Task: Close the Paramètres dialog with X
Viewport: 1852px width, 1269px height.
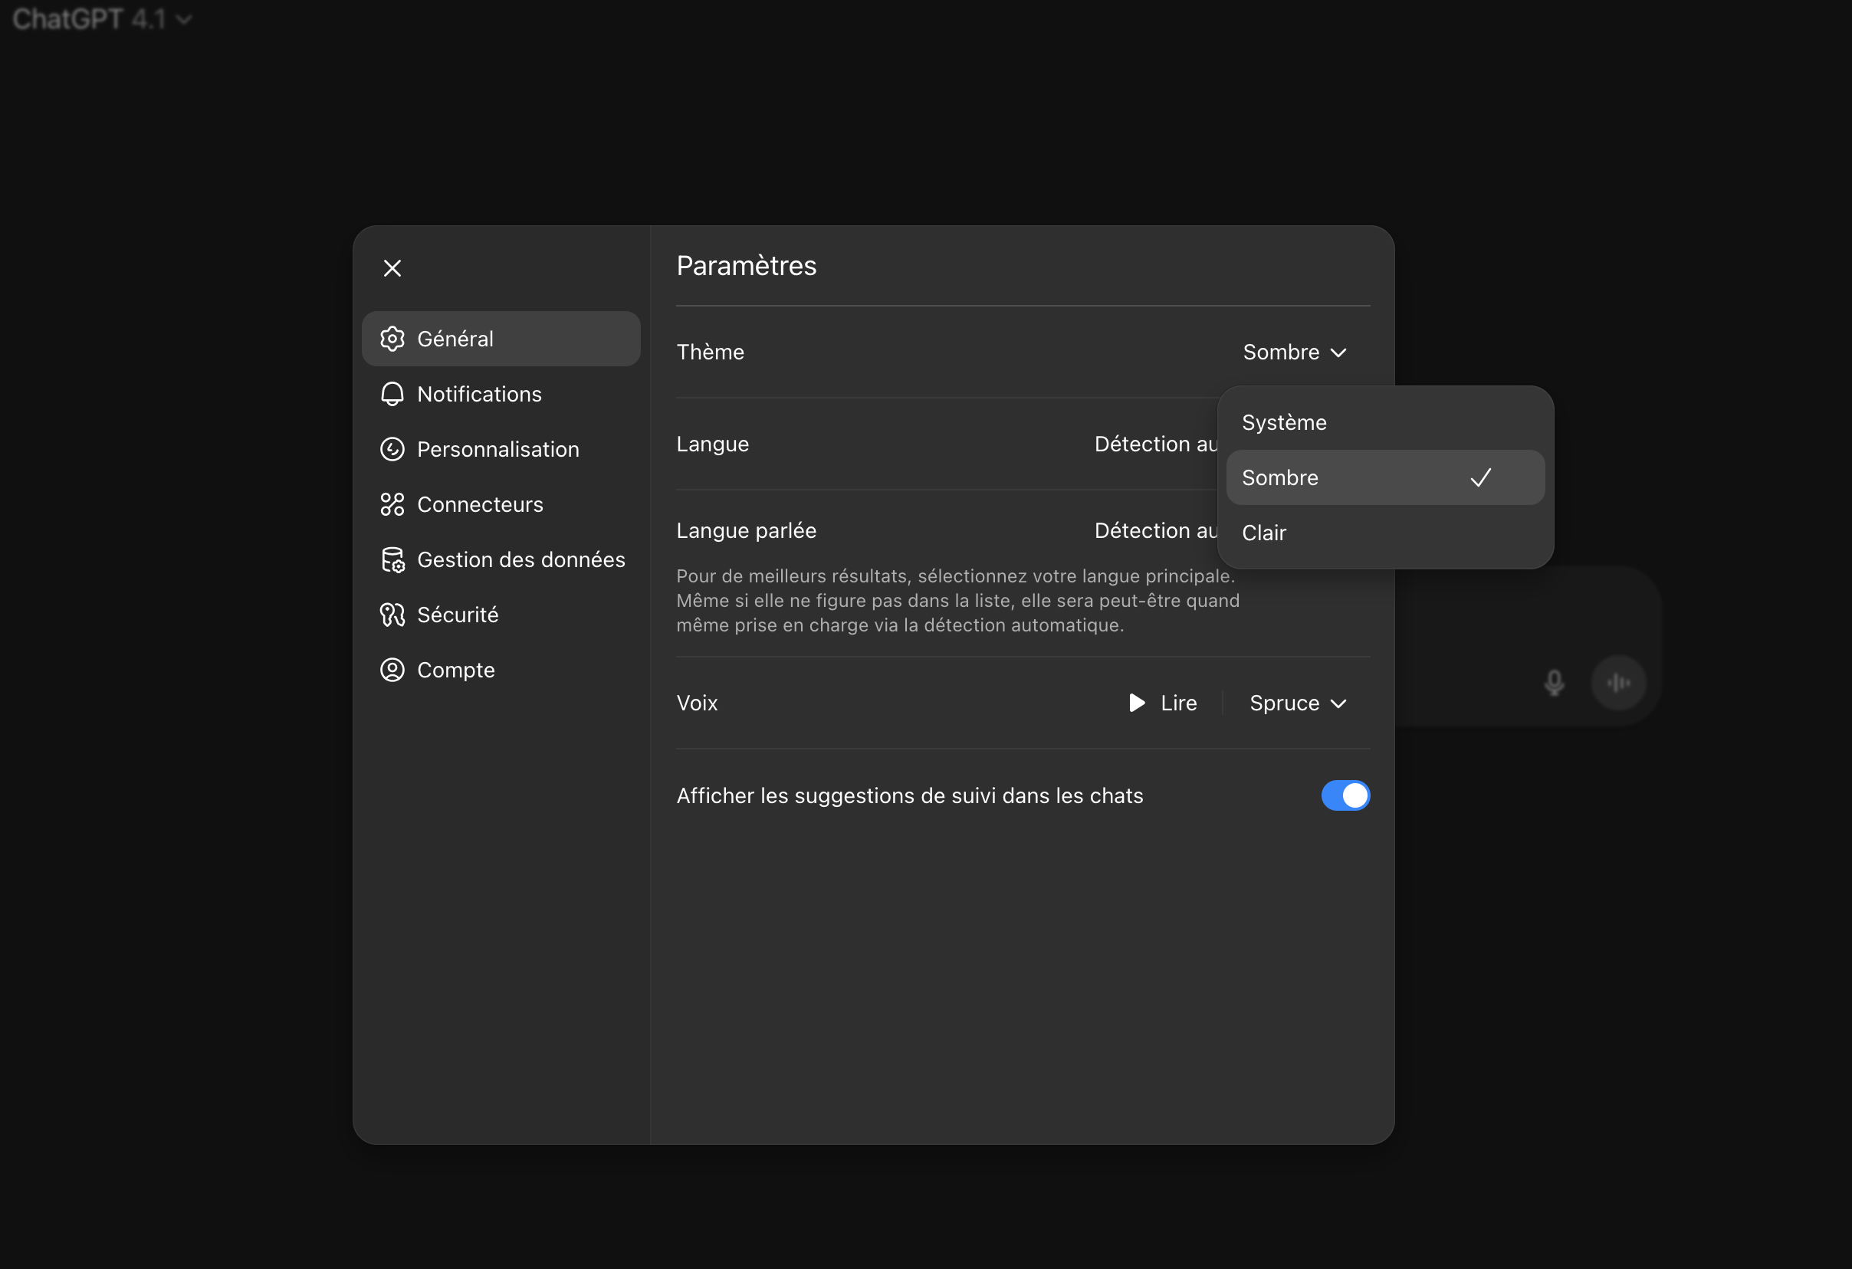Action: (392, 268)
